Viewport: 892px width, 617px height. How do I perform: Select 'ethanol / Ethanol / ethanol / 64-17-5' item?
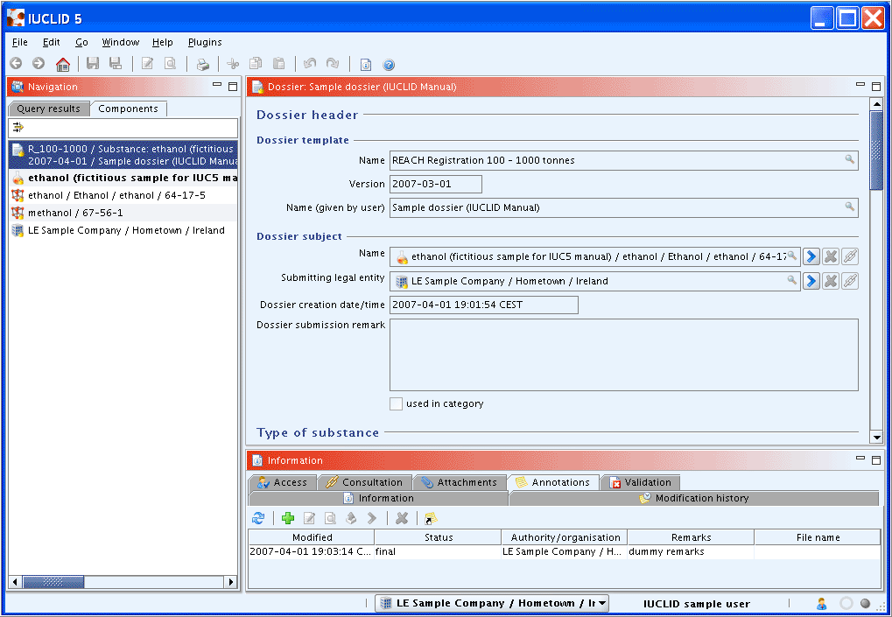pyautogui.click(x=123, y=195)
